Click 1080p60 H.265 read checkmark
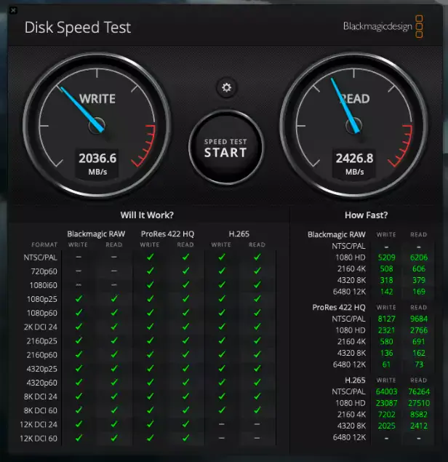 click(x=257, y=313)
